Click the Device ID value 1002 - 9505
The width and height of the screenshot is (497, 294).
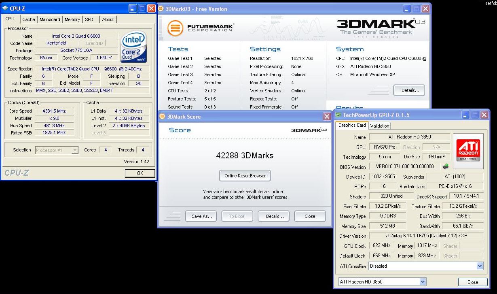coord(383,177)
